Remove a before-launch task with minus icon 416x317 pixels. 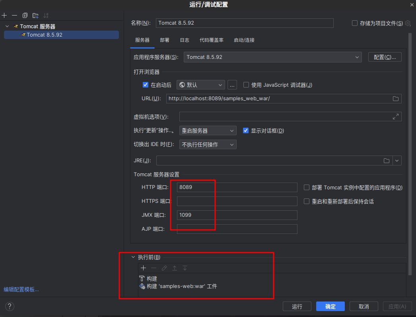click(x=154, y=268)
